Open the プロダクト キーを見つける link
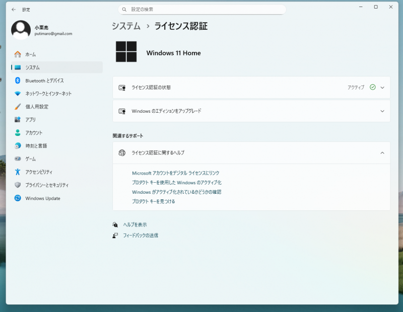403x312 pixels. tap(154, 201)
